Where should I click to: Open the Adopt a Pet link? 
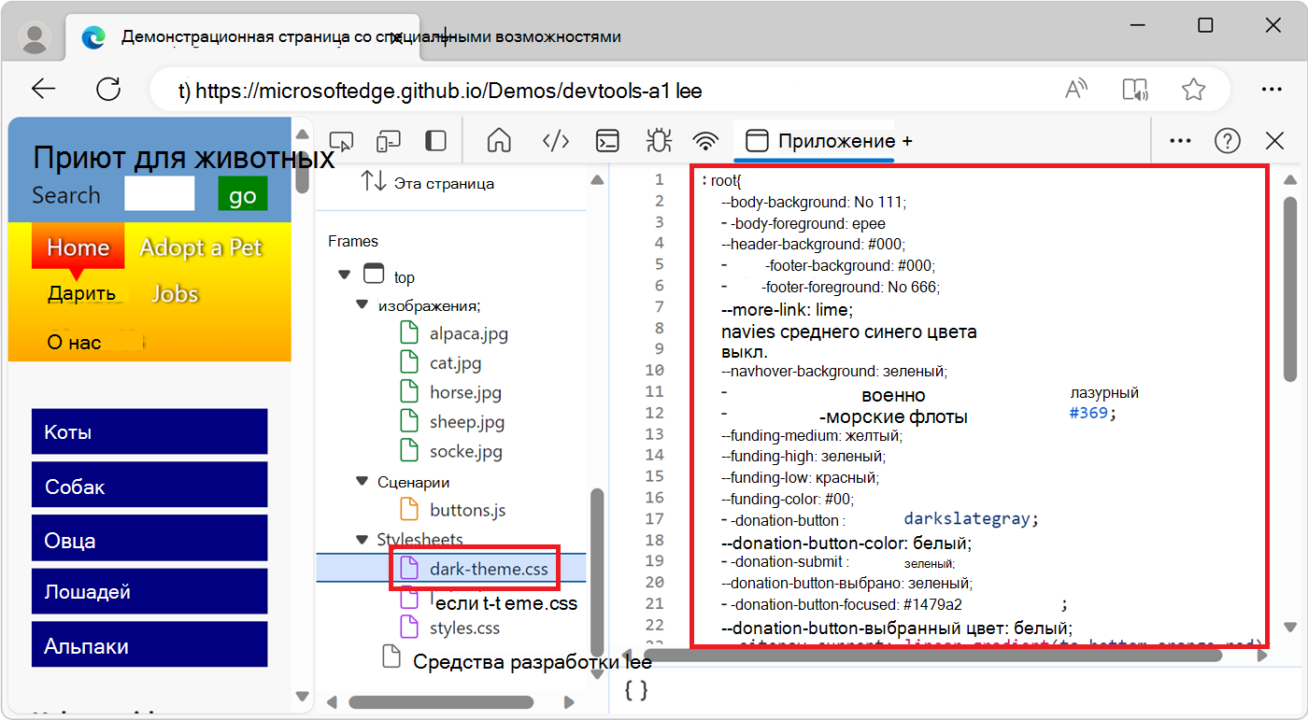click(x=201, y=247)
